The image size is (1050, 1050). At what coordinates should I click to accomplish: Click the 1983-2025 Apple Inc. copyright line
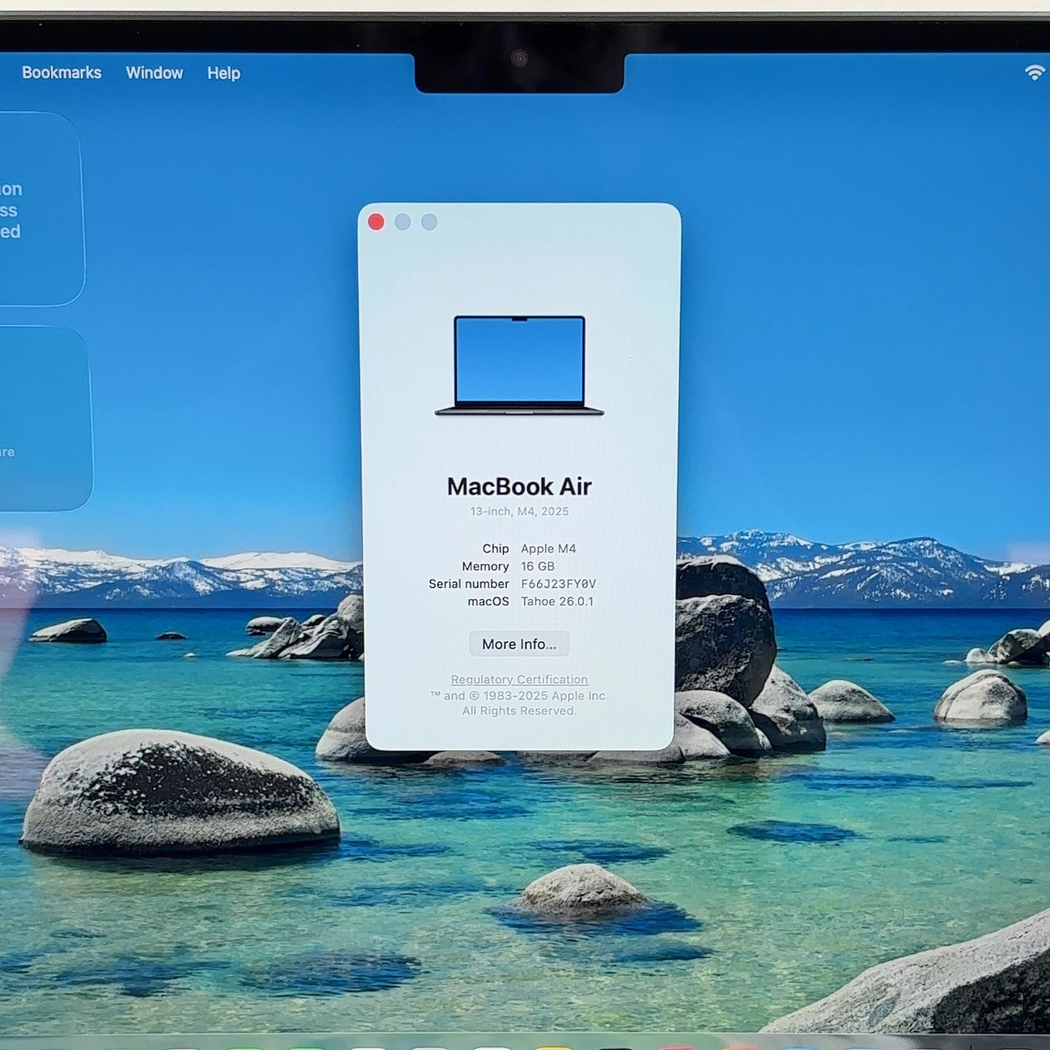click(x=519, y=695)
